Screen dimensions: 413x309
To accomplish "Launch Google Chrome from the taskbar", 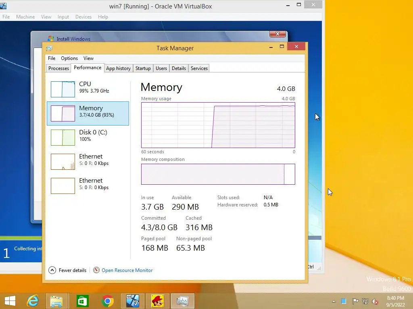I will (x=107, y=301).
